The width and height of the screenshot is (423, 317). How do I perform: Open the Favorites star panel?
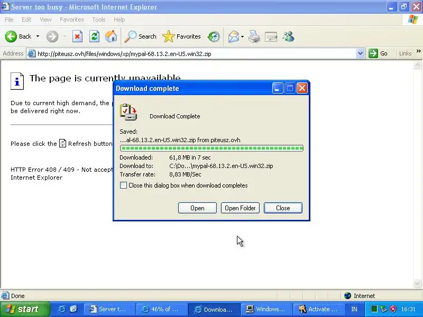point(181,36)
